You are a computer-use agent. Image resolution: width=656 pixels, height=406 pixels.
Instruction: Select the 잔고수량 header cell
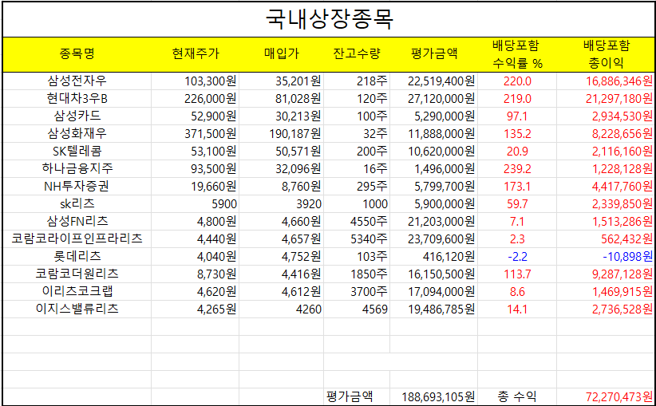tap(356, 54)
